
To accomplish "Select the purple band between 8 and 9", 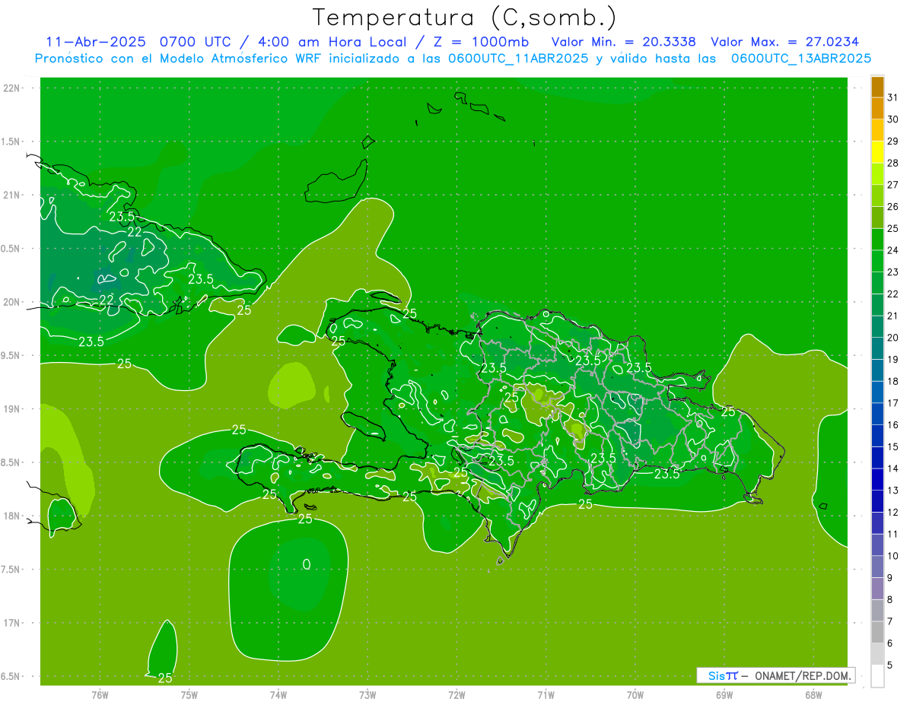I will (877, 589).
